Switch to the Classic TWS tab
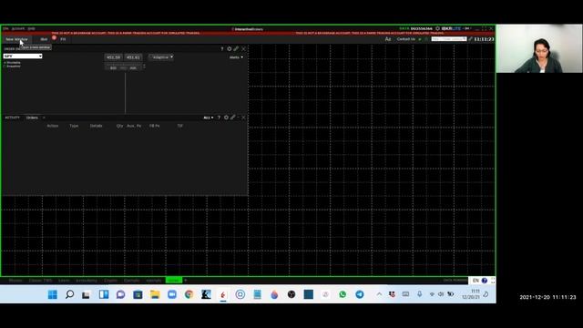Image resolution: width=583 pixels, height=328 pixels. coord(40,281)
